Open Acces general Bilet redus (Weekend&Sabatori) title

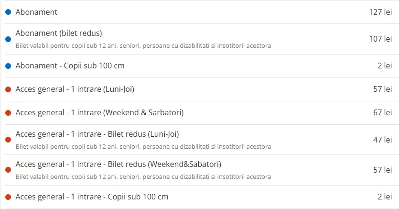pos(119,164)
